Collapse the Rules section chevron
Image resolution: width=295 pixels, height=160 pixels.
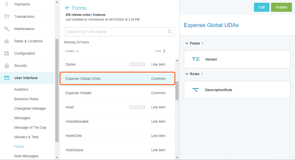point(187,74)
